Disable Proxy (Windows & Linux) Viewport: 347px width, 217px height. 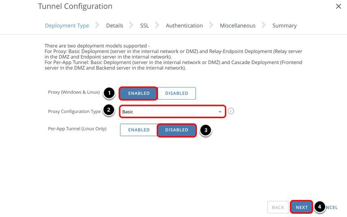[177, 93]
